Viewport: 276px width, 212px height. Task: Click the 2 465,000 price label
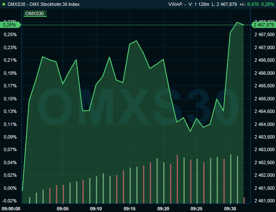(x=265, y=99)
